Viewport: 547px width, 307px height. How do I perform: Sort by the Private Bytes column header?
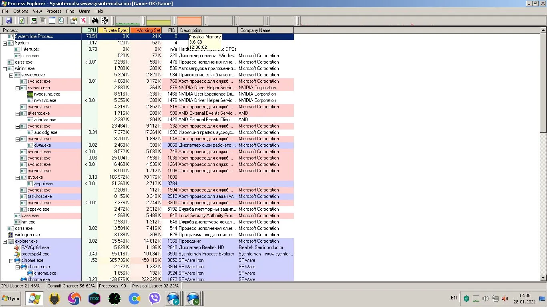point(114,30)
